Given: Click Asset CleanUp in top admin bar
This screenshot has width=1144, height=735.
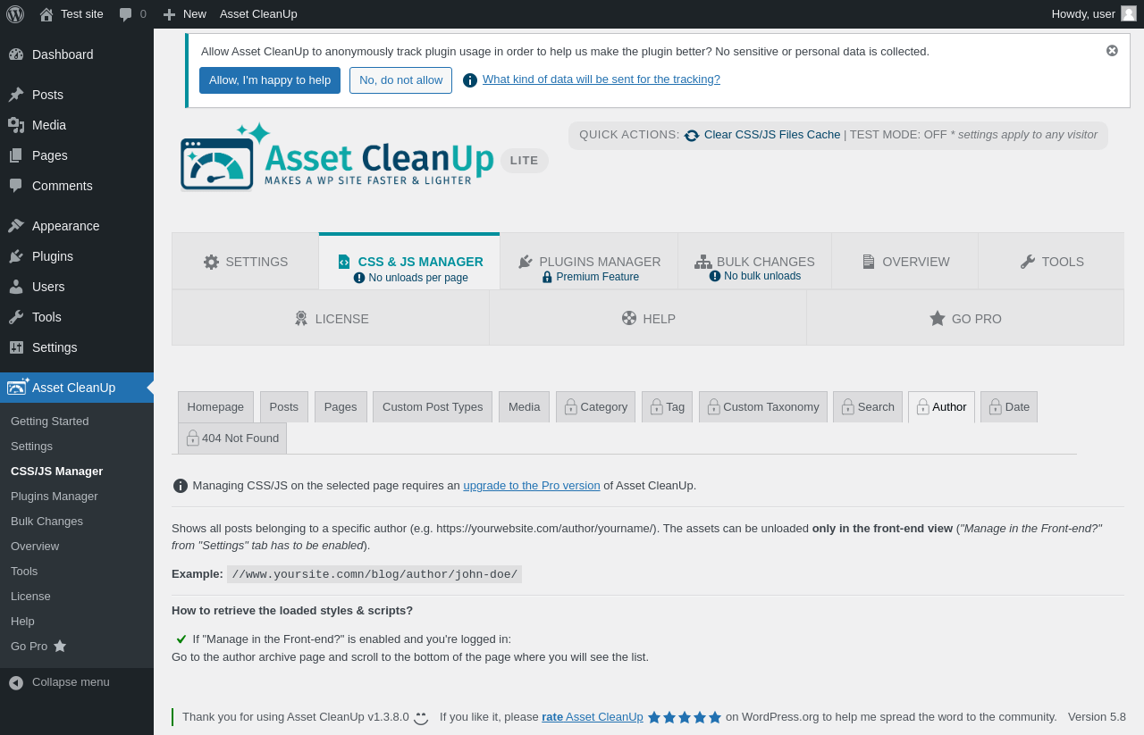Looking at the screenshot, I should click(x=258, y=14).
